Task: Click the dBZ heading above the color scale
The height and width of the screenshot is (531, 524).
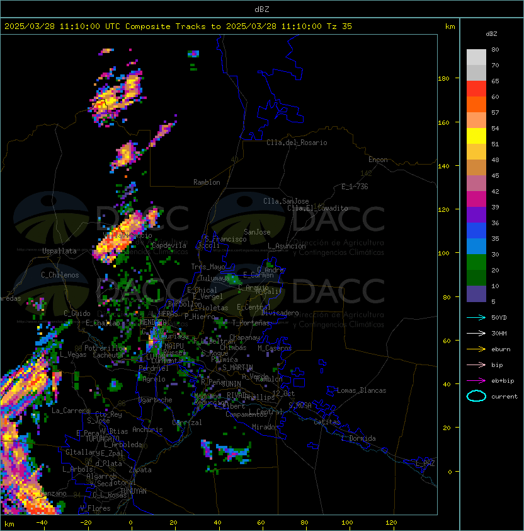Action: coord(491,34)
